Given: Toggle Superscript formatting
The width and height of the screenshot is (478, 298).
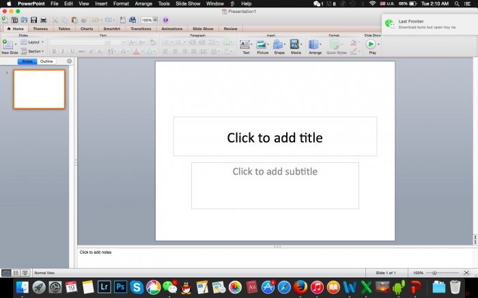Looking at the screenshot, I should (91, 51).
